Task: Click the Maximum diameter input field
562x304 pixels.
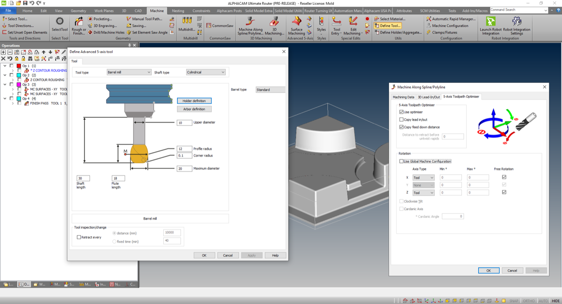Action: pyautogui.click(x=184, y=168)
